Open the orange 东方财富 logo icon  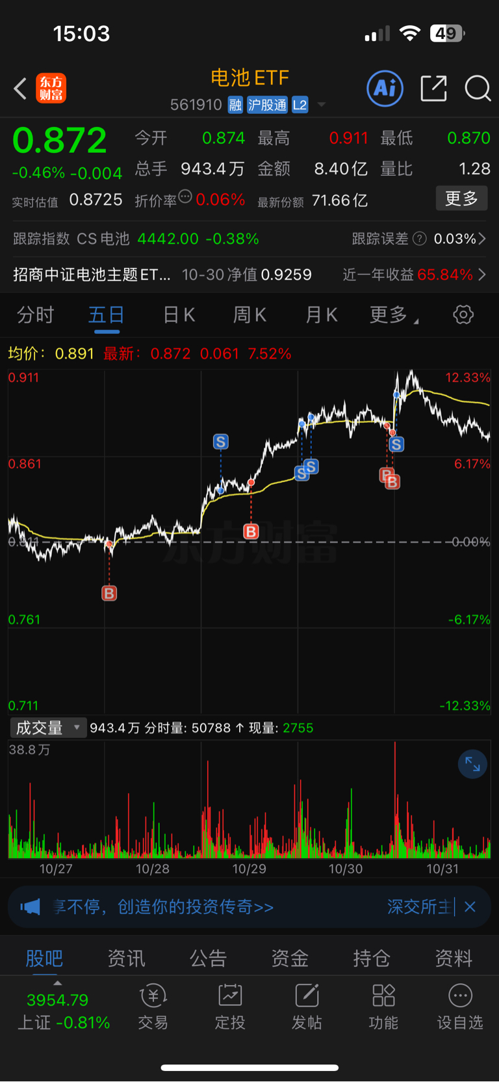point(51,88)
